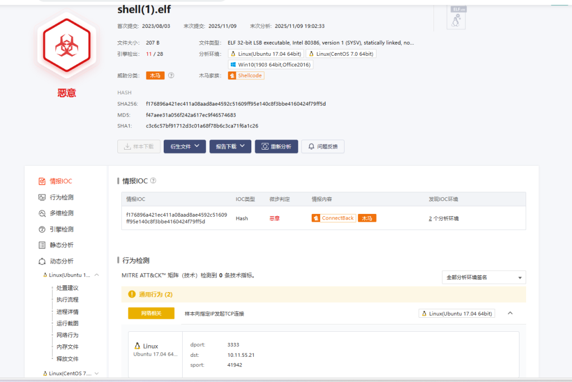Click the help icon beside 木马 threat tag
This screenshot has width=572, height=382.
tap(171, 75)
